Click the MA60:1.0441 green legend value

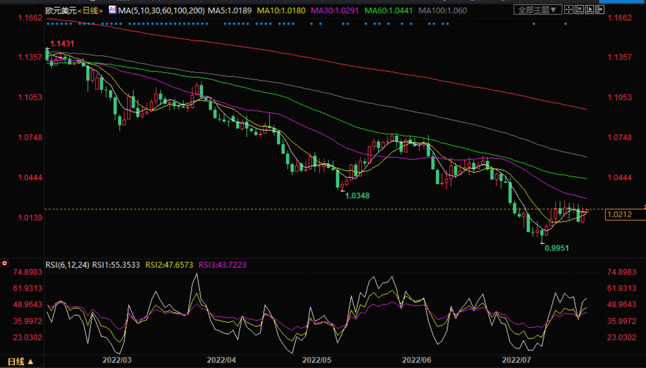click(388, 10)
